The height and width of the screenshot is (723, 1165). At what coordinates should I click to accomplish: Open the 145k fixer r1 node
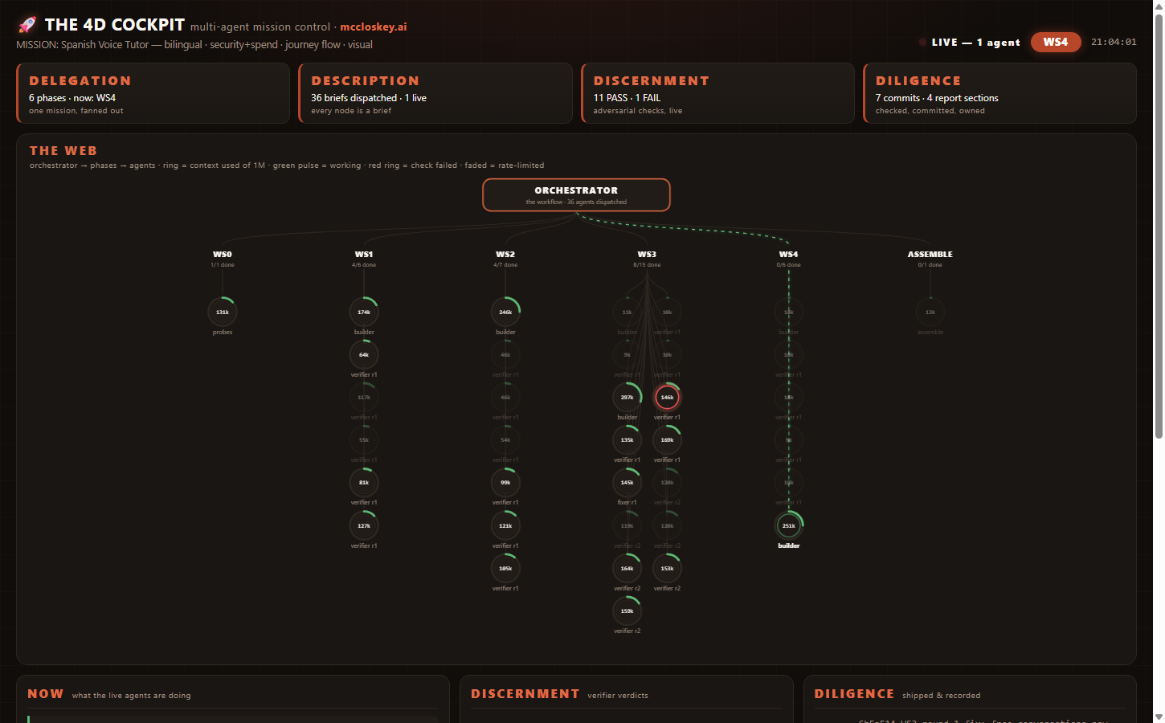[x=627, y=483]
